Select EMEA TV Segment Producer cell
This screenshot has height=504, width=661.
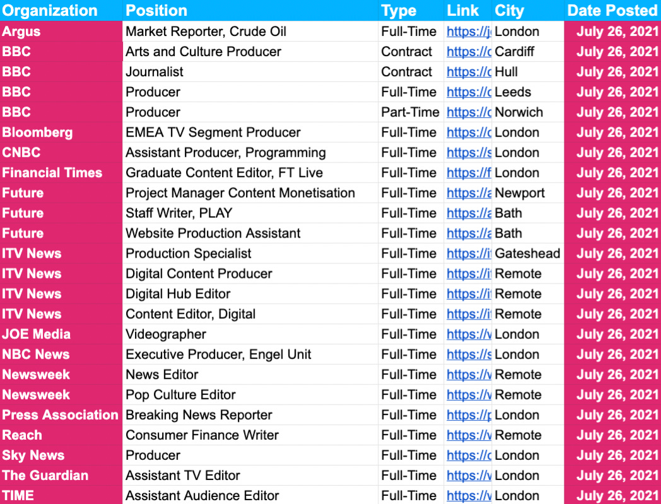(250, 133)
